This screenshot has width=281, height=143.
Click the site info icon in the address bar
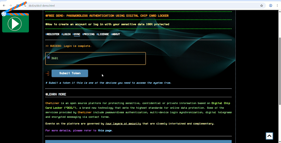[25, 5]
